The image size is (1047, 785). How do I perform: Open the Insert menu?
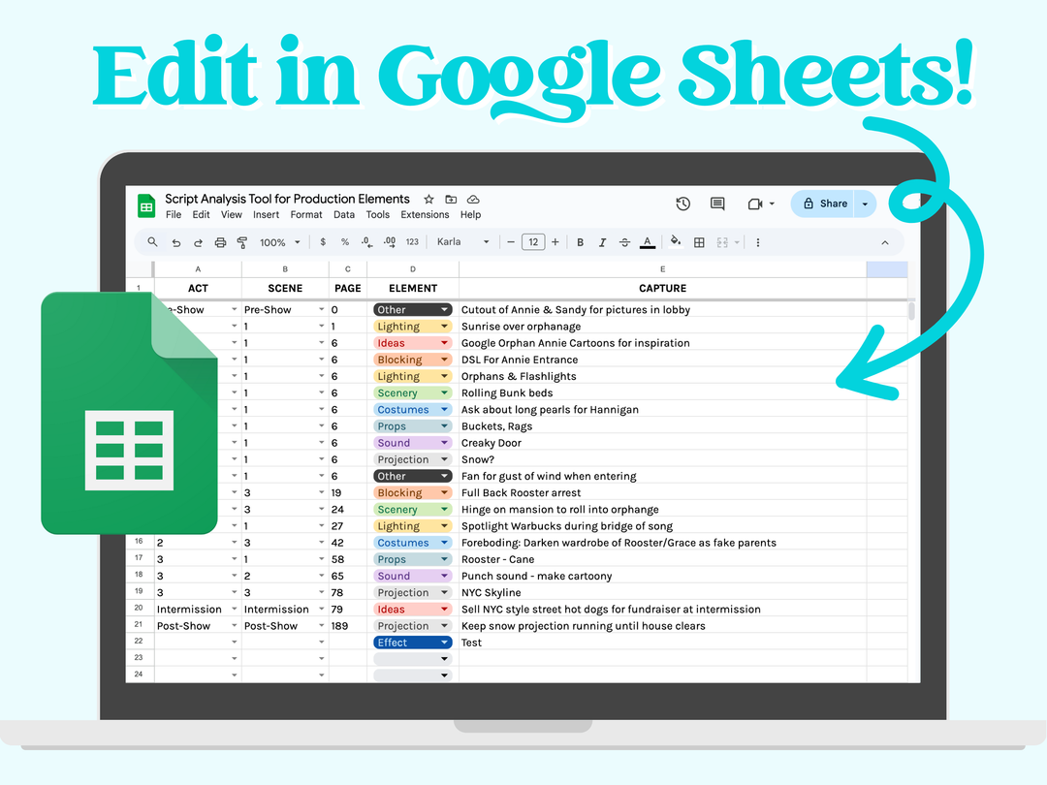coord(266,215)
